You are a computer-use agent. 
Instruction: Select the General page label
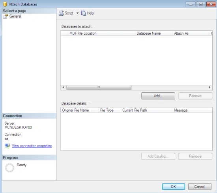point(15,16)
